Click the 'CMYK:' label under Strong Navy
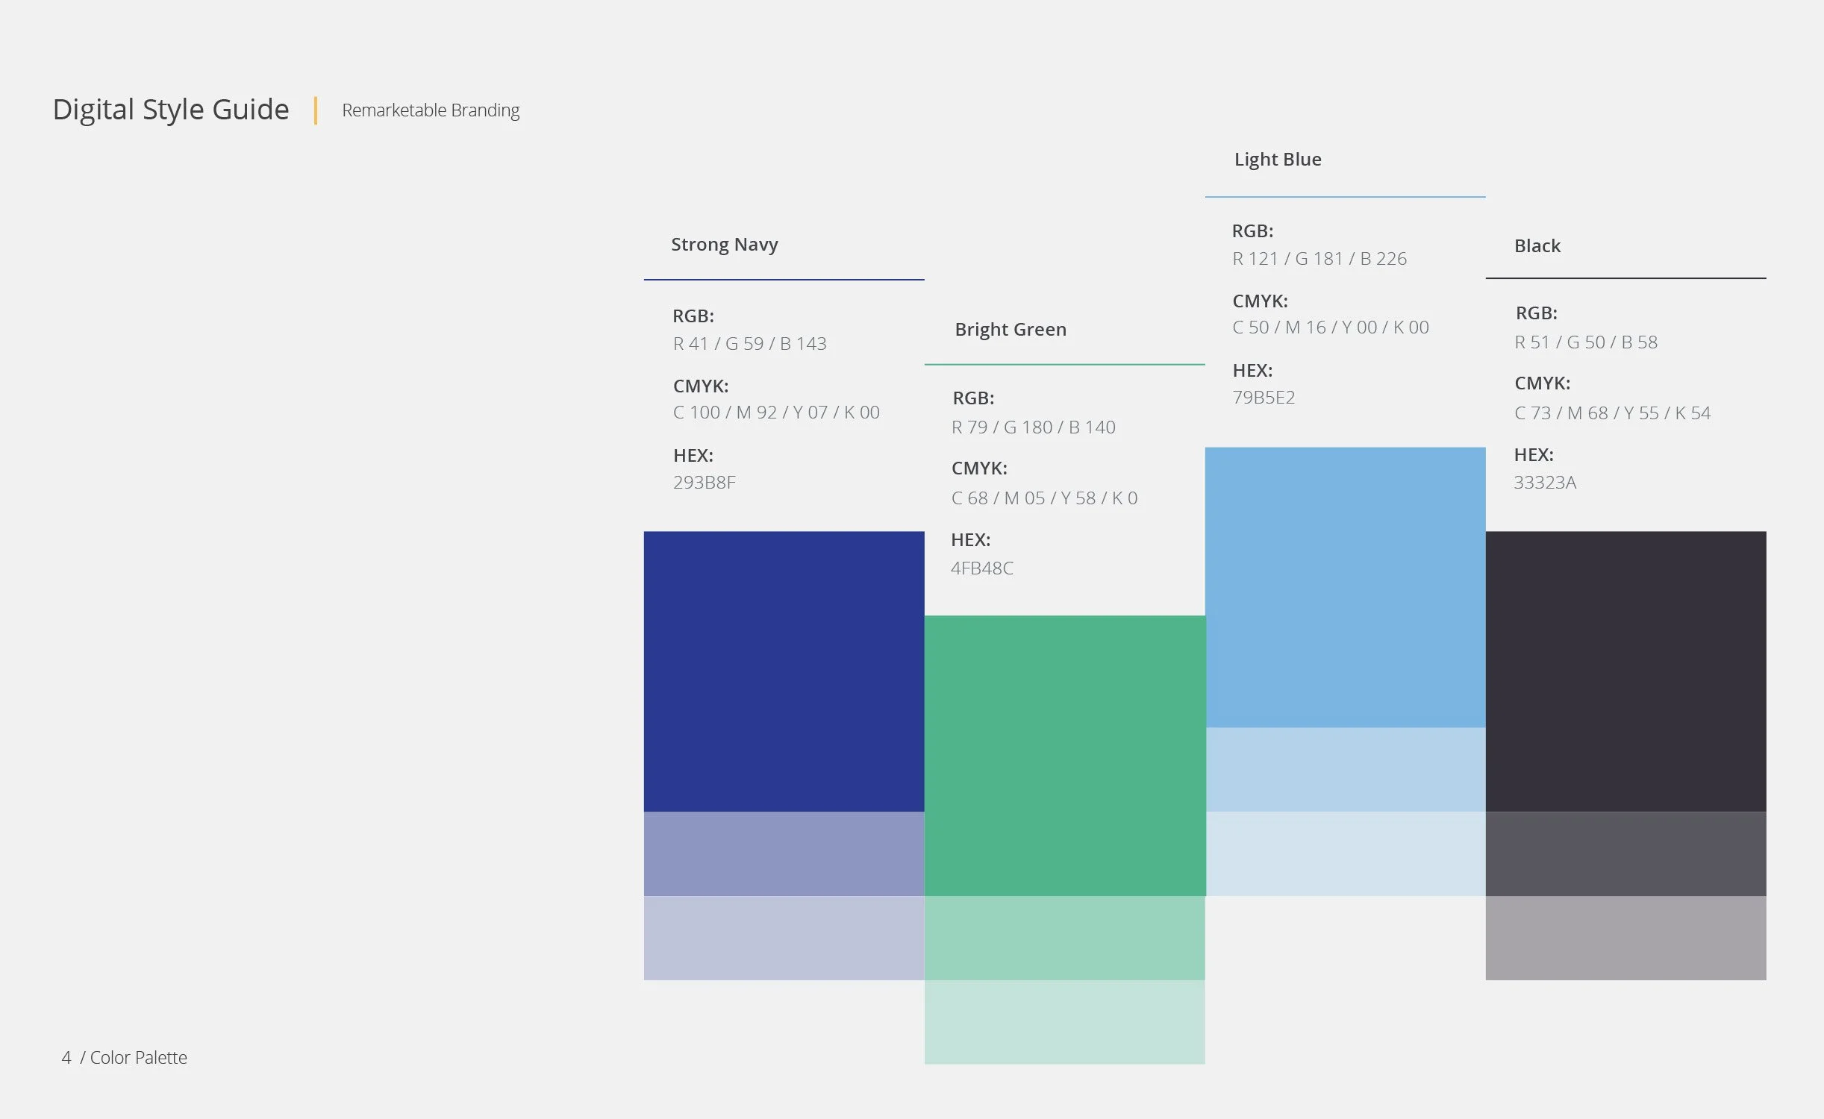This screenshot has height=1119, width=1824. tap(701, 386)
